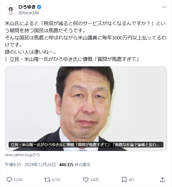Click the 6,101 repost count number
172x187 pixels.
[56, 180]
